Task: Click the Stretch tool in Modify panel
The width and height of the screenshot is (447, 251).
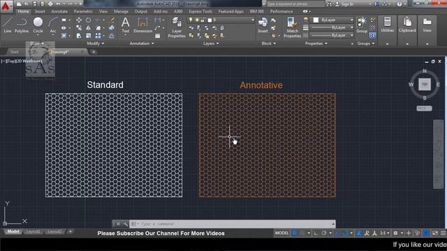Action: pyautogui.click(x=79, y=36)
